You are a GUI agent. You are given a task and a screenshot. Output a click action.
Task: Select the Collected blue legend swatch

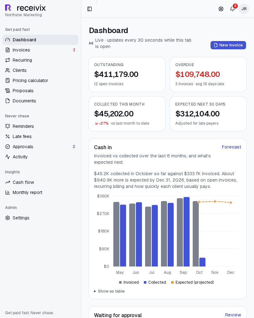click(145, 282)
